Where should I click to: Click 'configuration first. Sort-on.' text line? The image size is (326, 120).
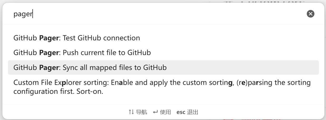tap(58, 92)
